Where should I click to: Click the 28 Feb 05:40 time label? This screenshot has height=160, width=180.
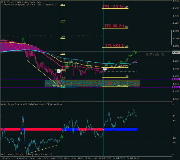tap(133, 158)
